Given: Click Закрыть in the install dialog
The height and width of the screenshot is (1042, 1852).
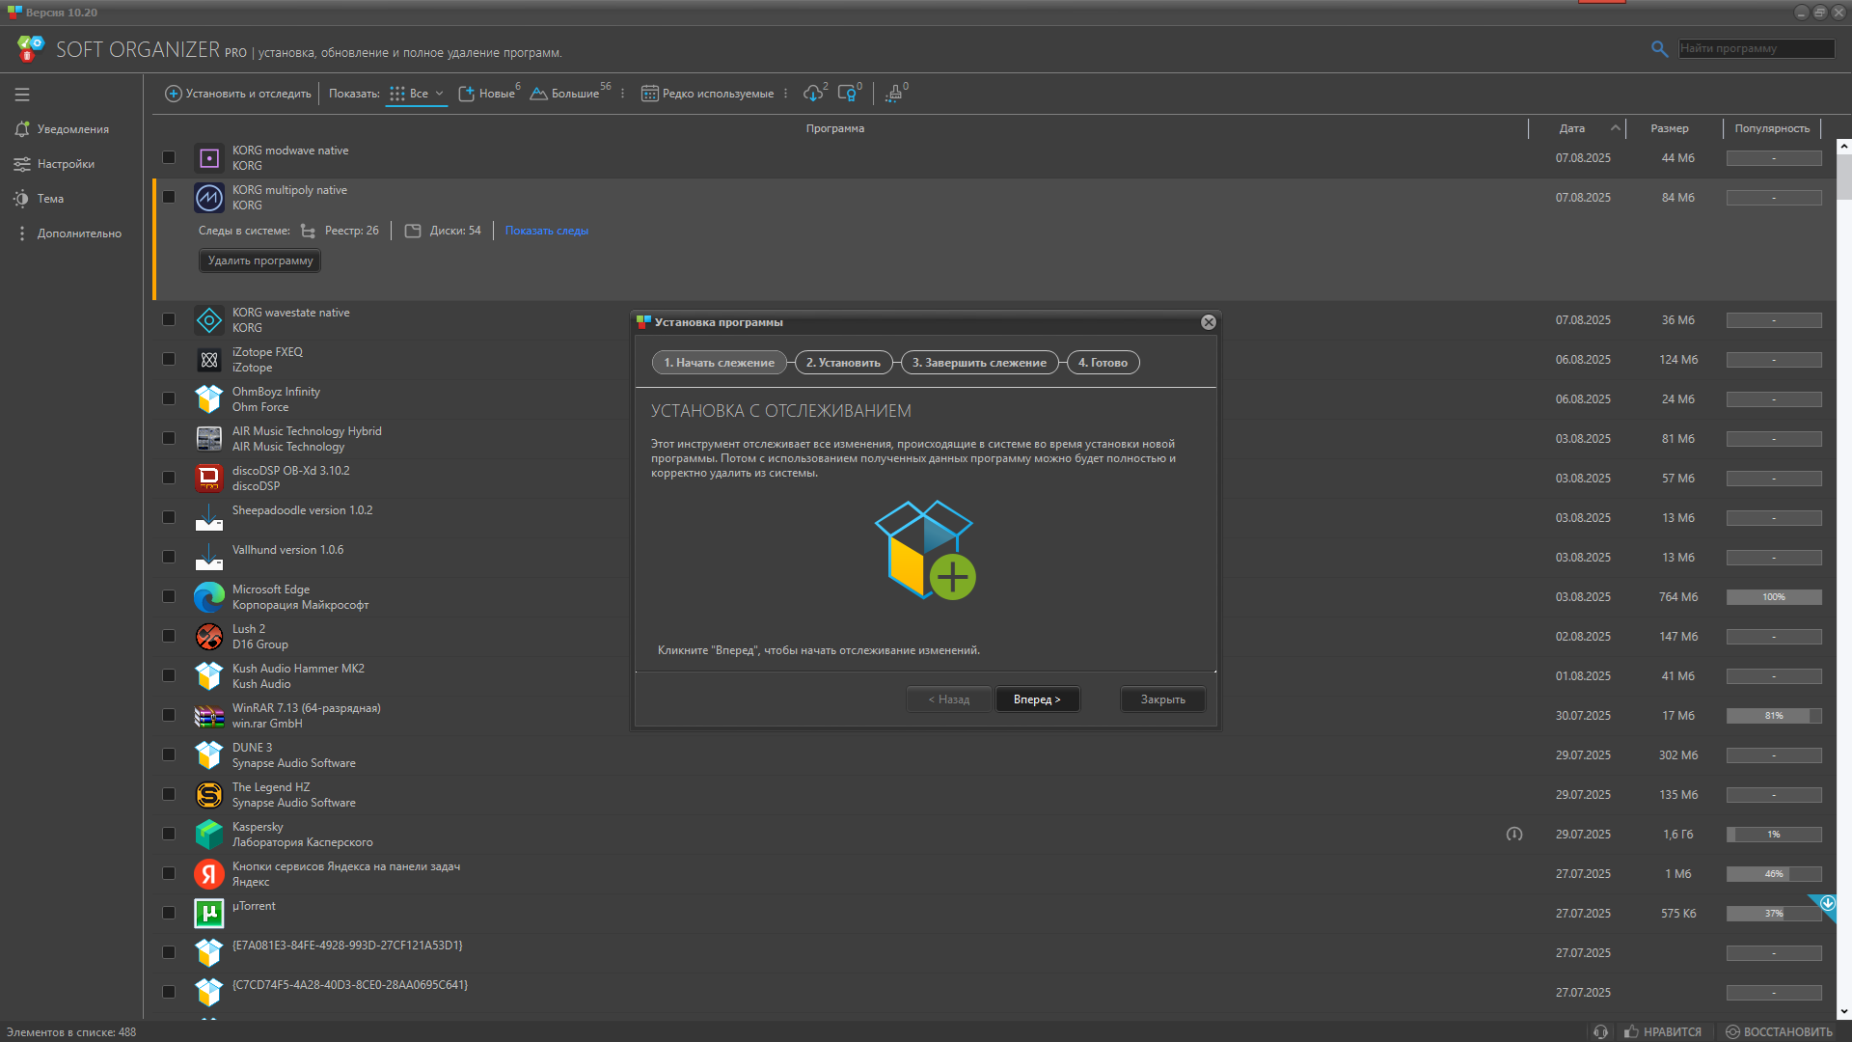Looking at the screenshot, I should 1163,699.
